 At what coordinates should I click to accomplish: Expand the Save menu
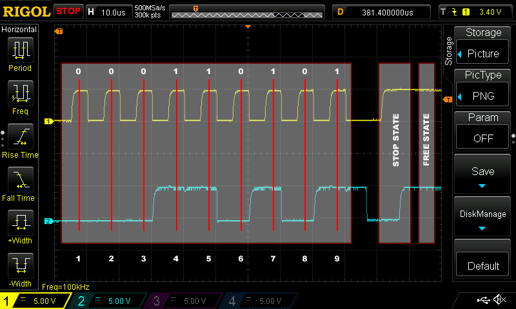482,174
